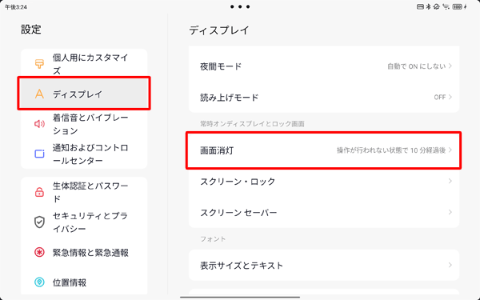Open スクリーン・ロック chevron arrow
Image resolution: width=480 pixels, height=300 pixels.
(450, 182)
